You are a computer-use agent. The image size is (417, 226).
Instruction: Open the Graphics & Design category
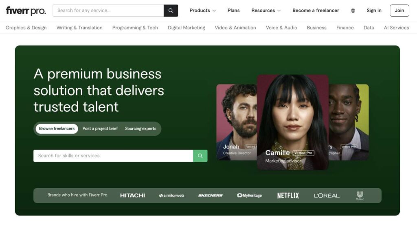(26, 28)
